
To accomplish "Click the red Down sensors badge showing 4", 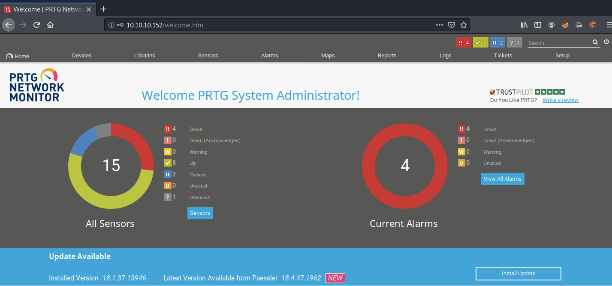I will point(464,43).
